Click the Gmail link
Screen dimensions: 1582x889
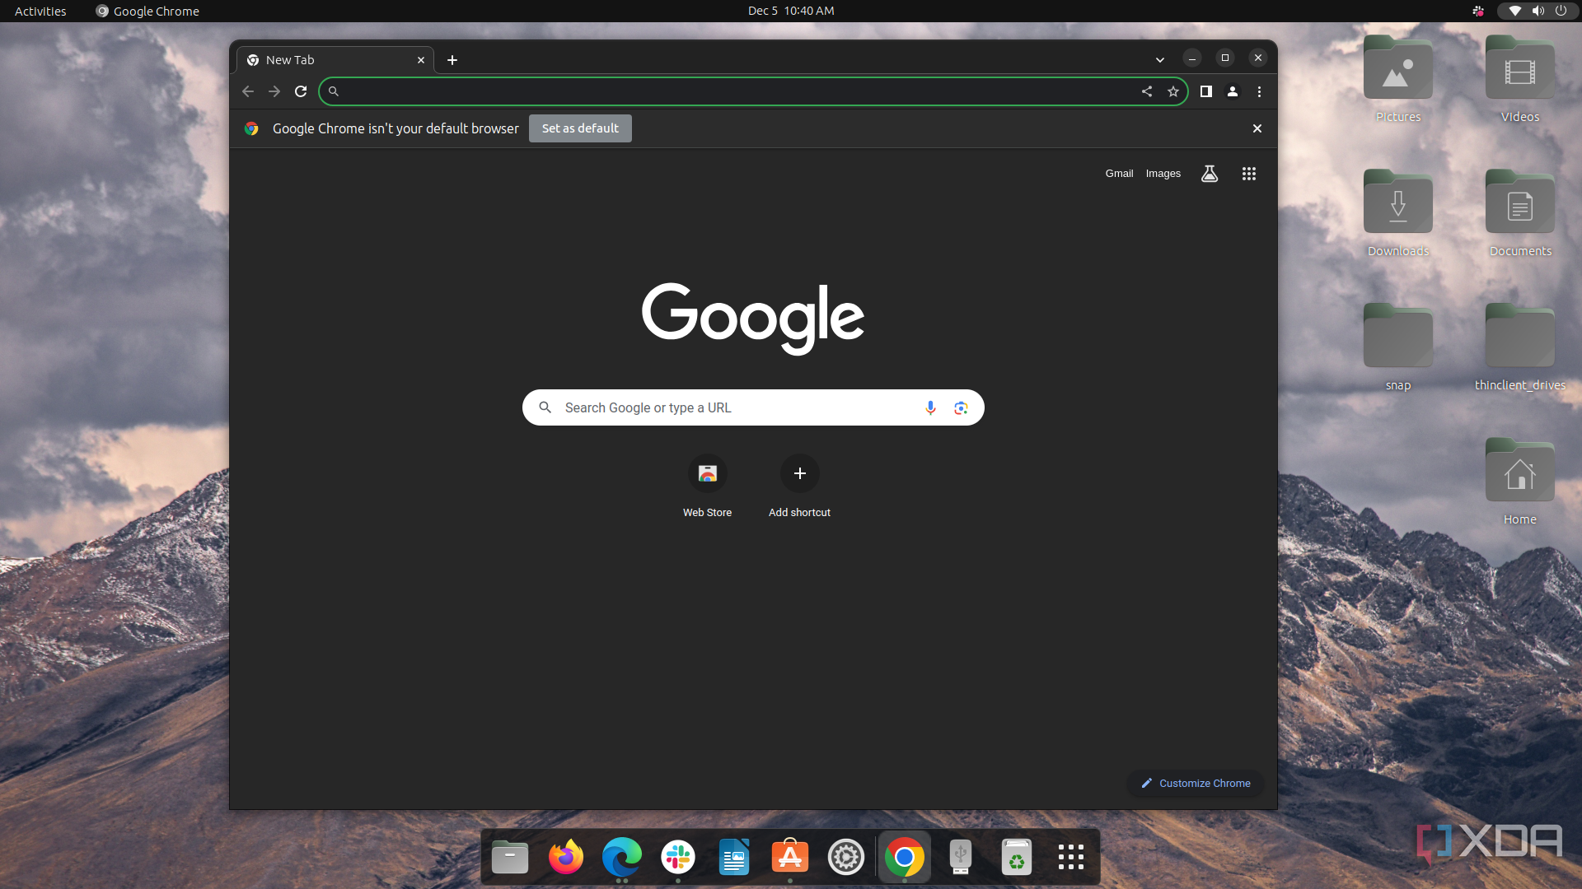(x=1119, y=173)
